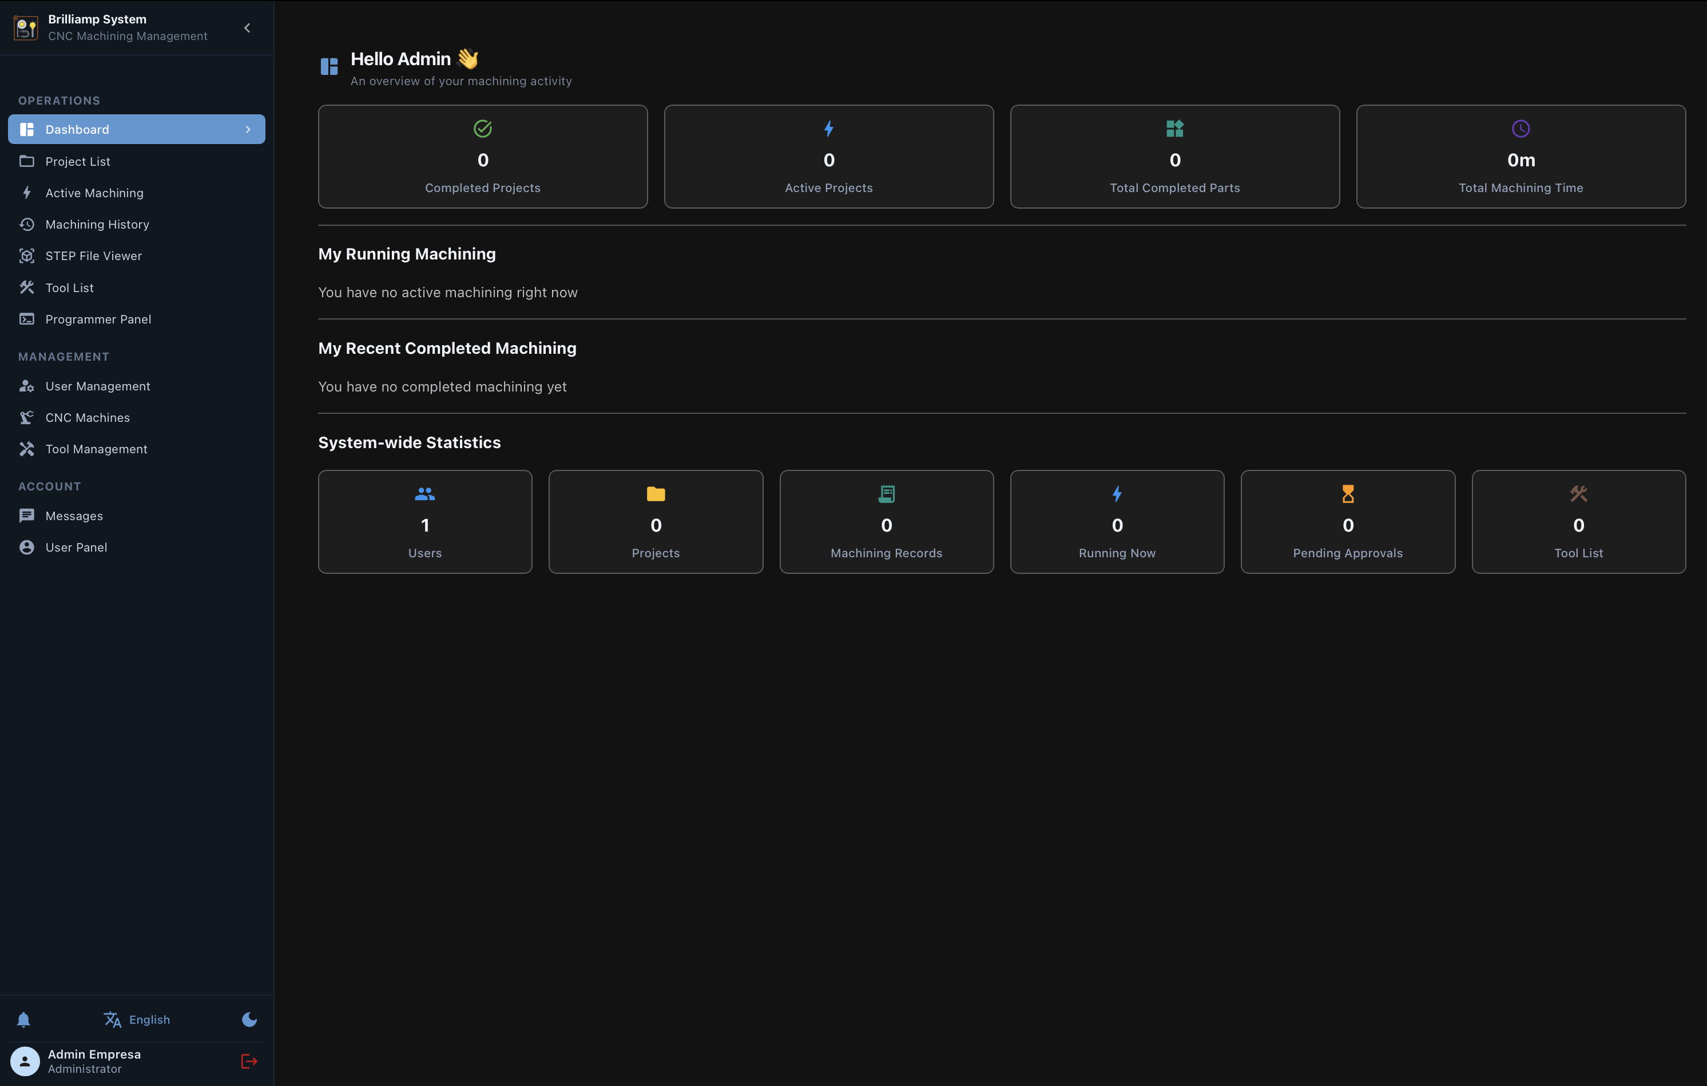
Task: Click the Pending Approvals hourglass icon
Action: (x=1348, y=494)
